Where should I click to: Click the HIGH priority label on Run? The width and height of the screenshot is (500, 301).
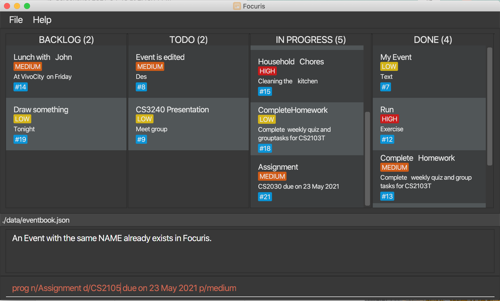pyautogui.click(x=389, y=119)
